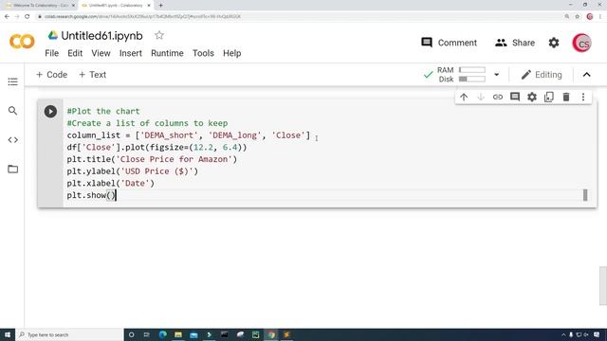
Task: Share the notebook
Action: point(515,43)
